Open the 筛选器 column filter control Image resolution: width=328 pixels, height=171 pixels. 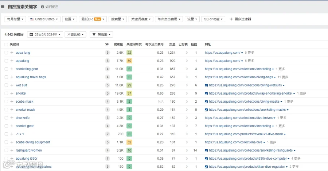[101, 34]
